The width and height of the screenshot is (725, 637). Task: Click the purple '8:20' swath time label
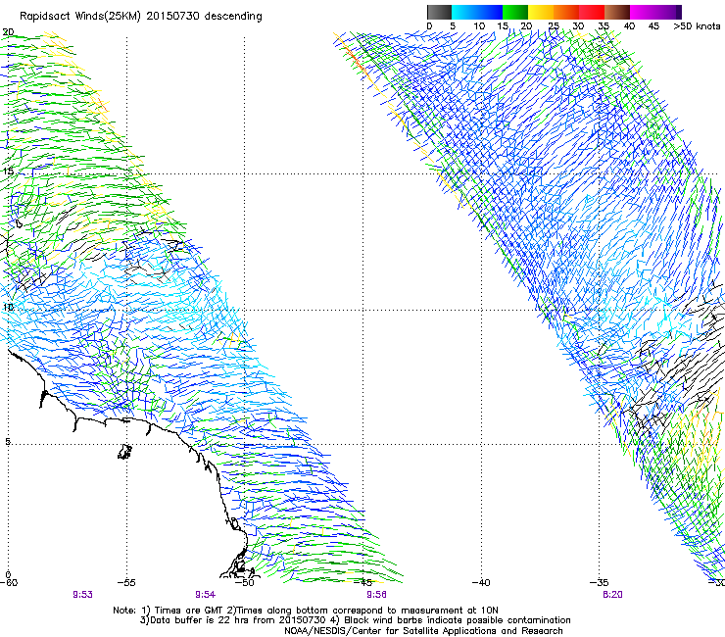[612, 595]
